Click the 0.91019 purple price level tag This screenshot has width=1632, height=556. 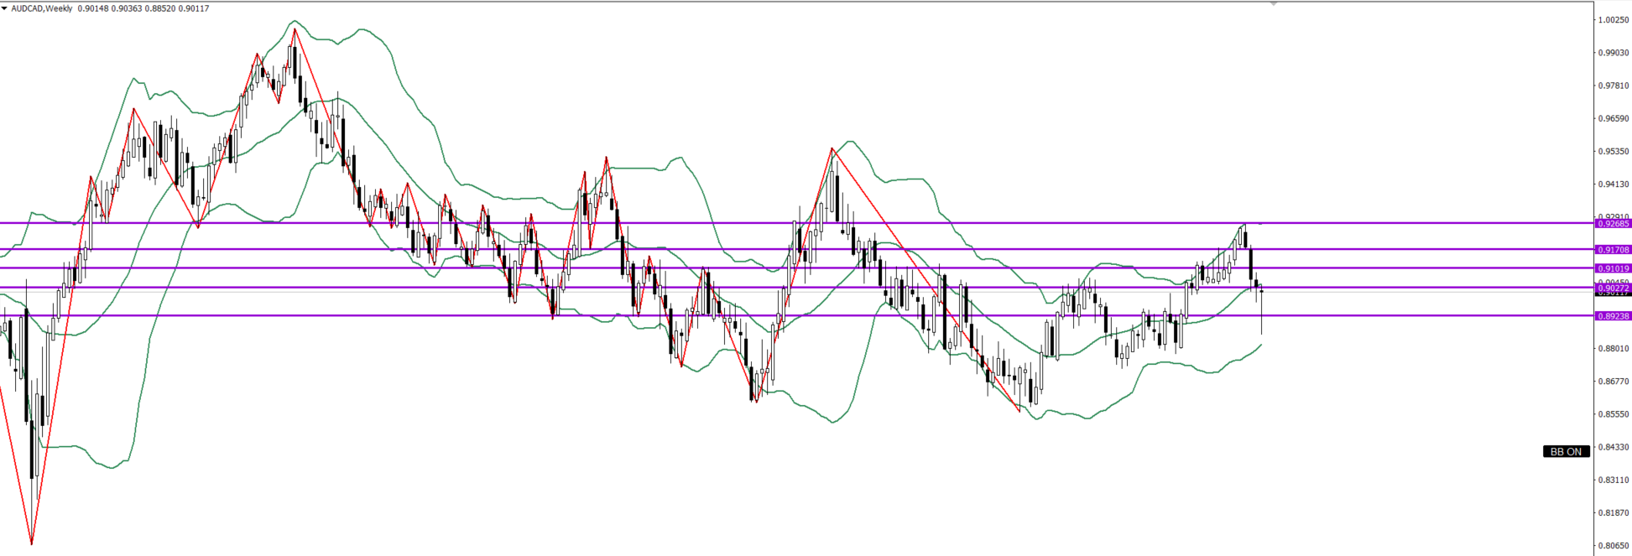[1614, 268]
